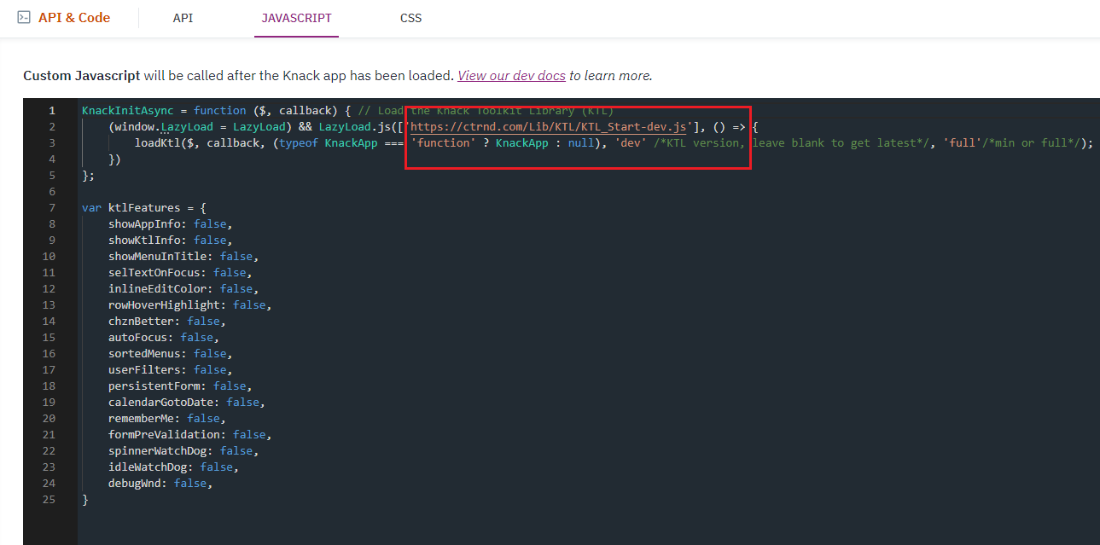Click the rememberMe false value
The width and height of the screenshot is (1100, 545).
tap(204, 418)
